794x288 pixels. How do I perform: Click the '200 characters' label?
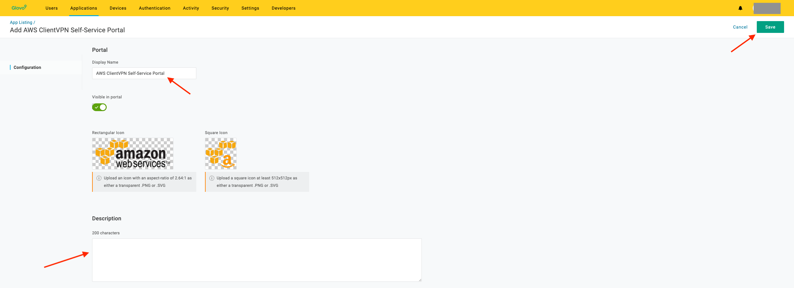pos(106,233)
